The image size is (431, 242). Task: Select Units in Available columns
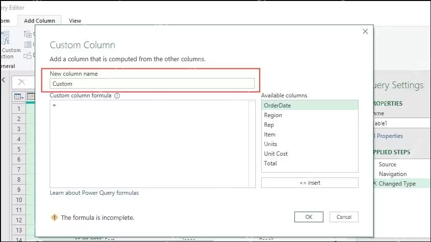309,144
